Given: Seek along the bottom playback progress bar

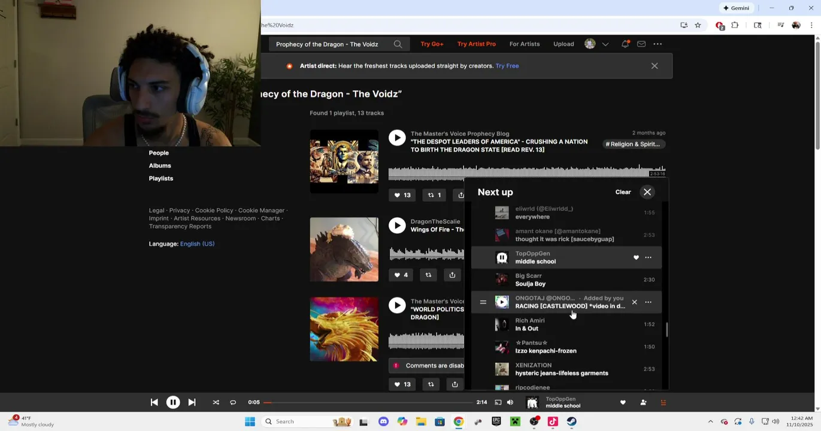Looking at the screenshot, I should [x=368, y=402].
